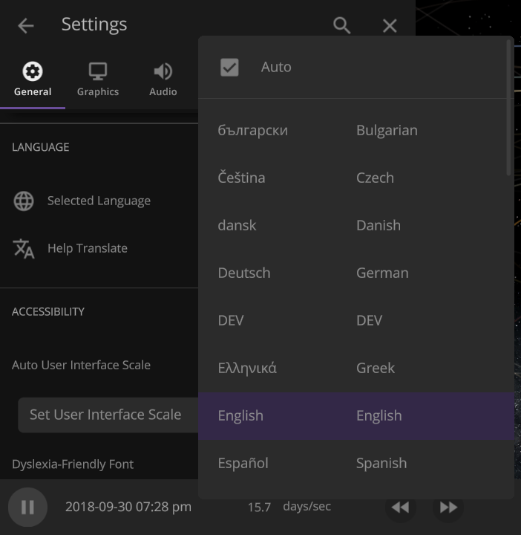Click Set User Interface Scale button
The width and height of the screenshot is (521, 535).
tap(108, 415)
